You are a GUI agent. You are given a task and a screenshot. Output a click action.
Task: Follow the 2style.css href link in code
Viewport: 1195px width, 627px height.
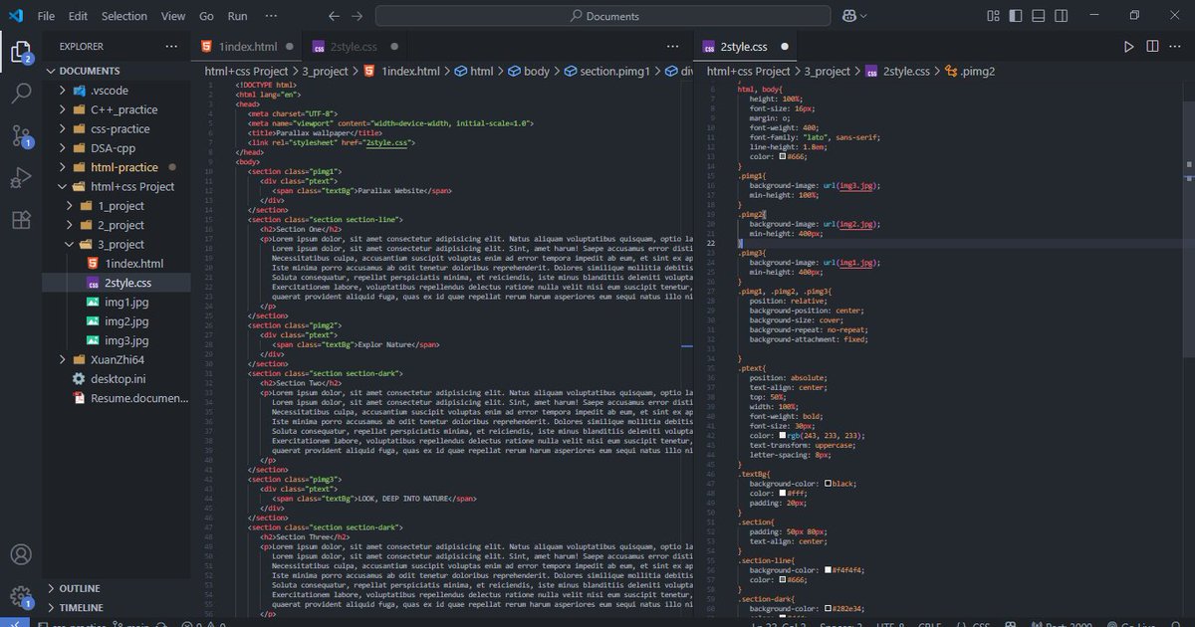tap(387, 142)
